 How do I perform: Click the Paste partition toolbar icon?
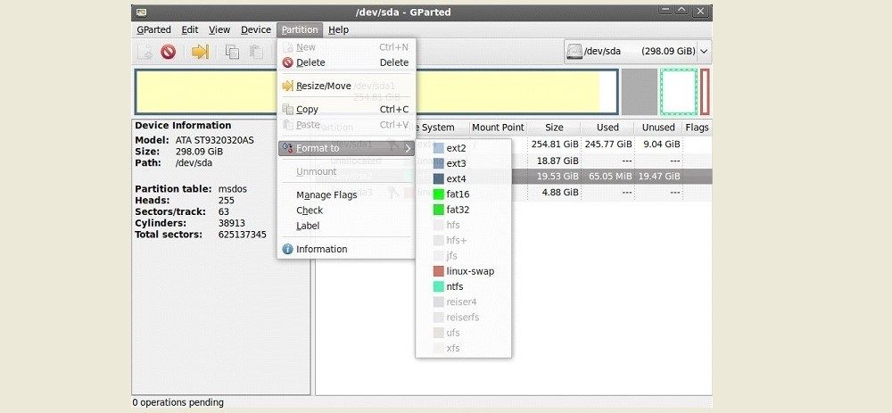pyautogui.click(x=257, y=53)
